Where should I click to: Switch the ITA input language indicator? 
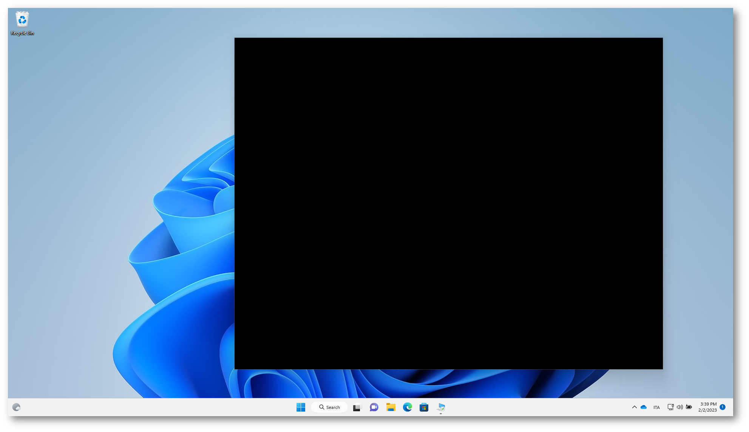(x=656, y=407)
